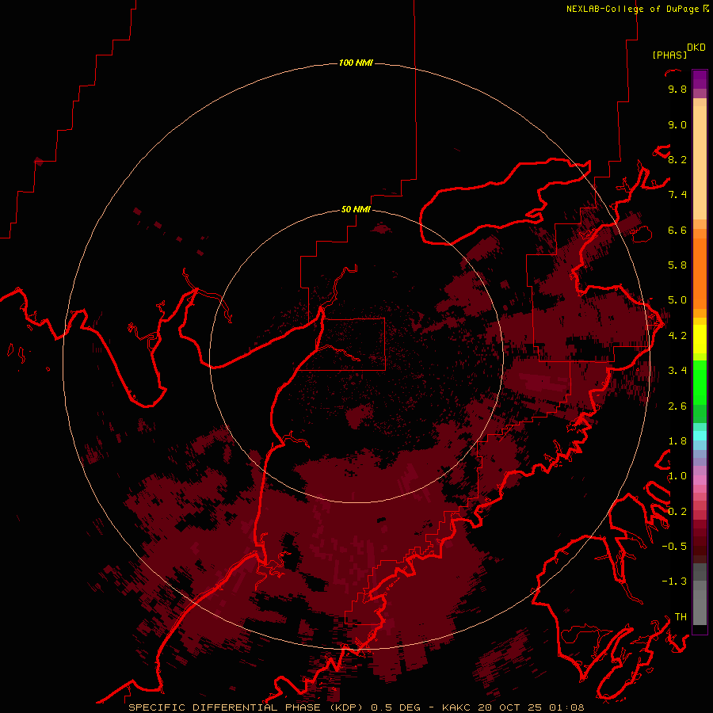
Task: Click the -1.3 scale value label
Action: (674, 581)
